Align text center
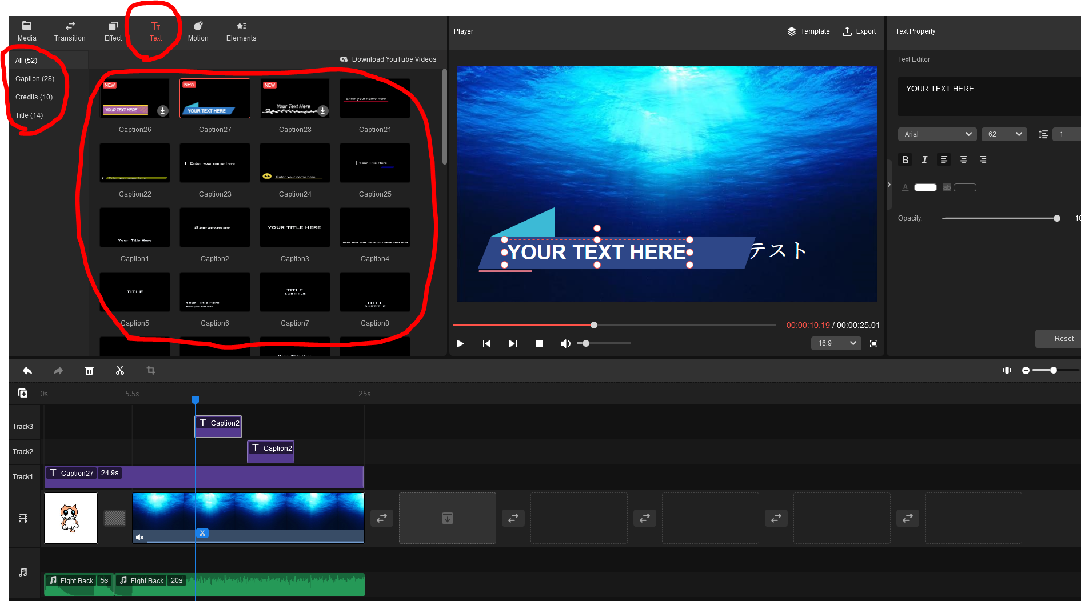 pos(963,160)
